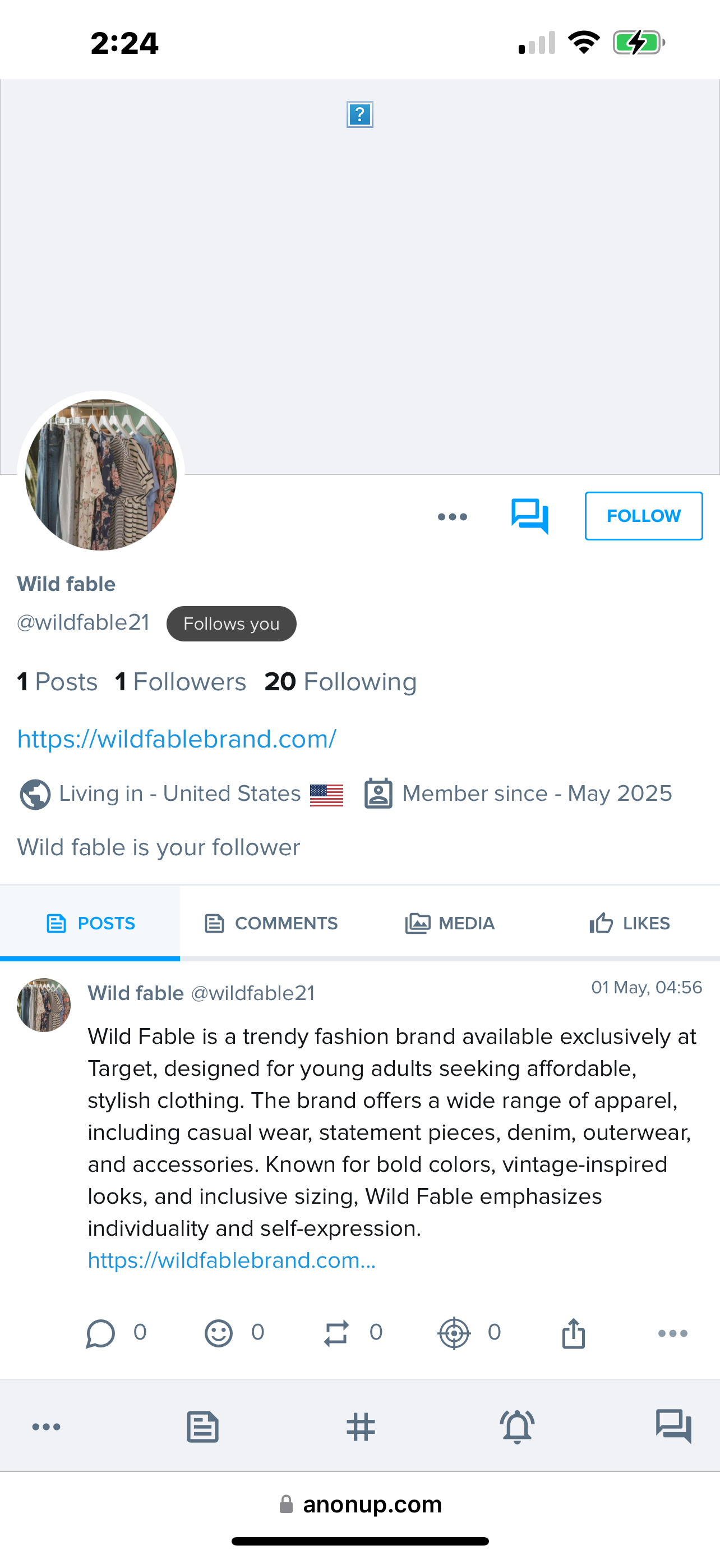Open chat with Wild fable profile
This screenshot has height=1559, width=720.
click(529, 516)
